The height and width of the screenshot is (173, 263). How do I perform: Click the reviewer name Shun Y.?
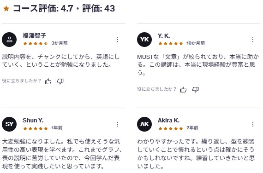pos(33,120)
